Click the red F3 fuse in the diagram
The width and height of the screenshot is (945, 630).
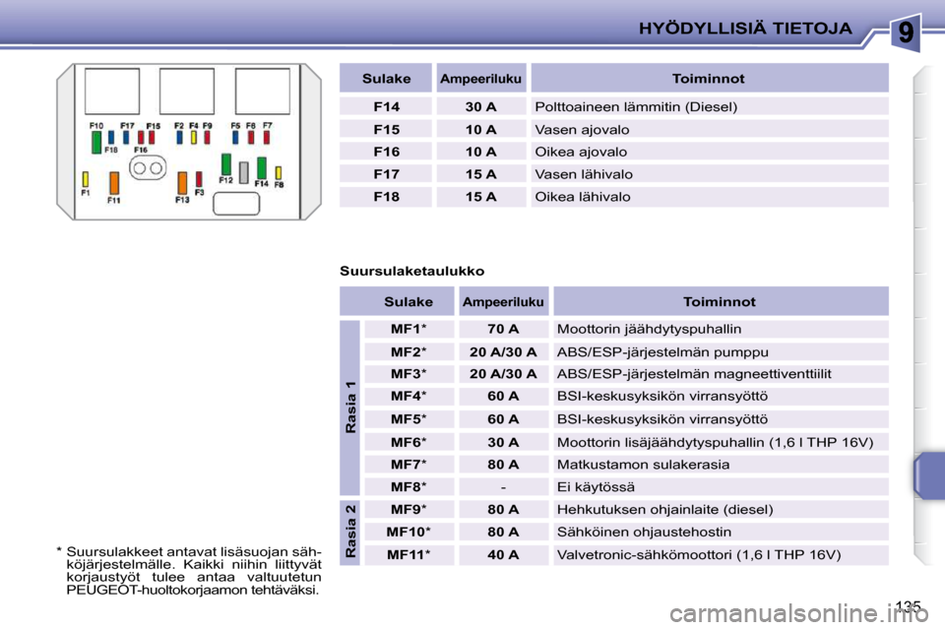point(199,179)
